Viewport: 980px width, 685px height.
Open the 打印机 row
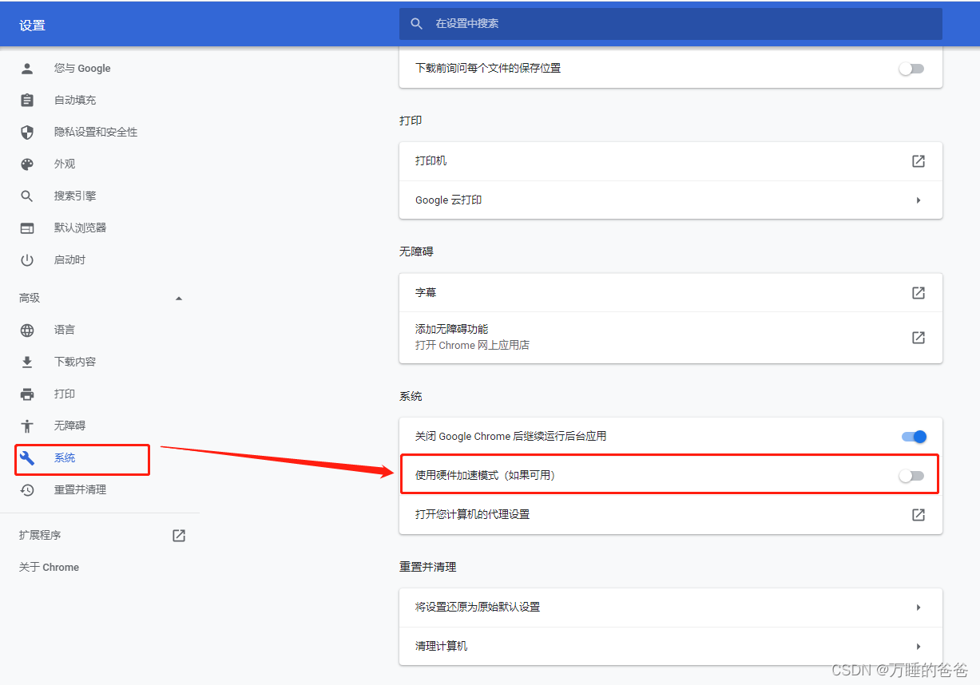click(x=671, y=161)
